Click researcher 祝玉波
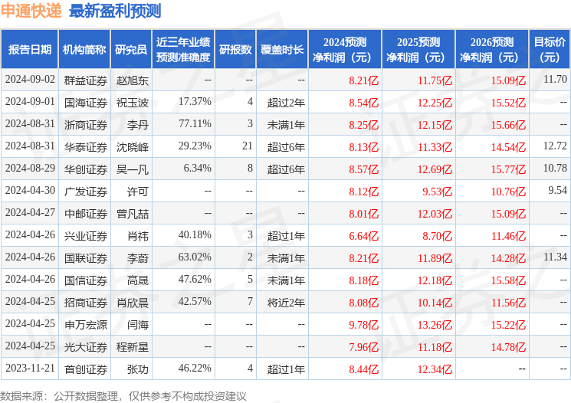The height and width of the screenshot is (403, 571). pyautogui.click(x=133, y=103)
